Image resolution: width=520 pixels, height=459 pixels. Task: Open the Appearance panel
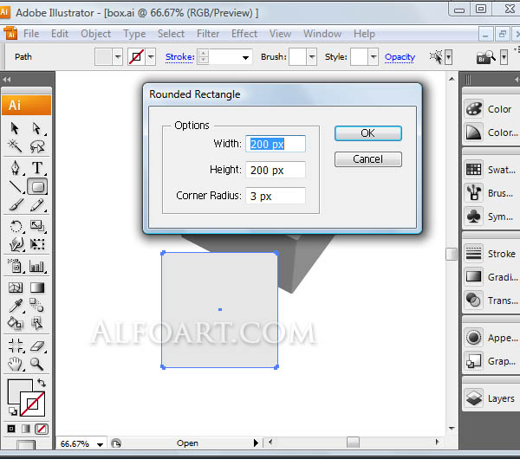click(491, 338)
